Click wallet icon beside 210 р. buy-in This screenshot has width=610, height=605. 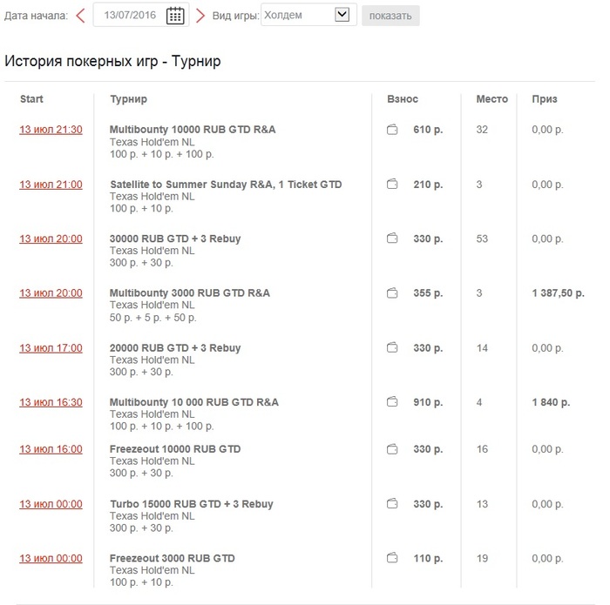(x=392, y=185)
